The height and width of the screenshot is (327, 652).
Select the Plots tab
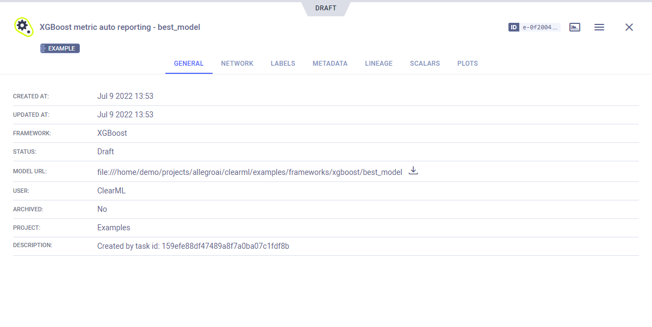pyautogui.click(x=467, y=64)
